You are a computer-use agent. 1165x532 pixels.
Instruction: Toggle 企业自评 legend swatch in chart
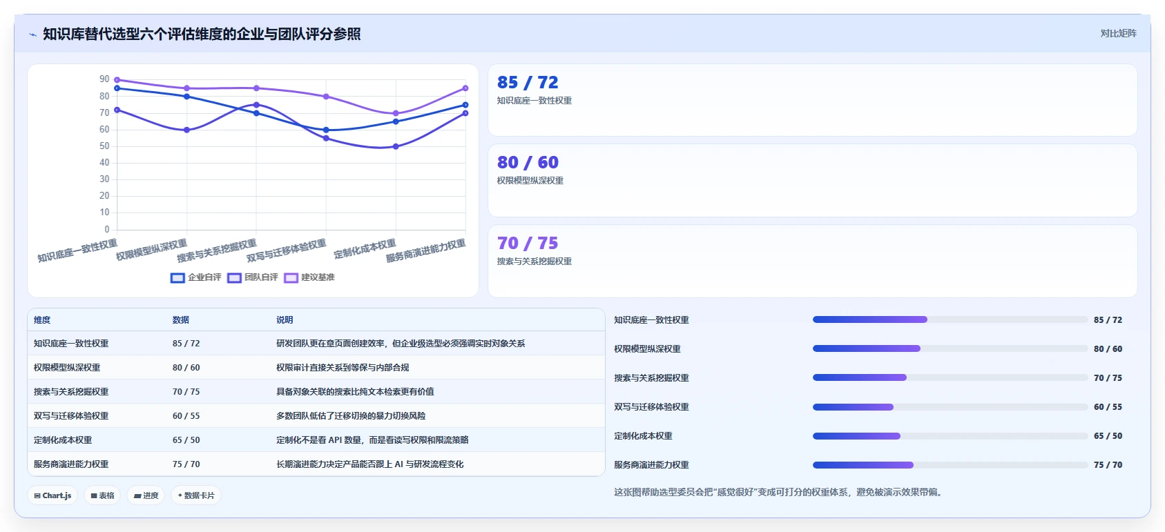(x=177, y=277)
